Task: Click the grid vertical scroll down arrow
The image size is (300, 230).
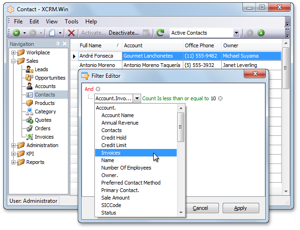Action: [286, 191]
